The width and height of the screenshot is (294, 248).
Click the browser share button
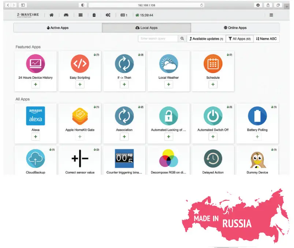point(268,5)
